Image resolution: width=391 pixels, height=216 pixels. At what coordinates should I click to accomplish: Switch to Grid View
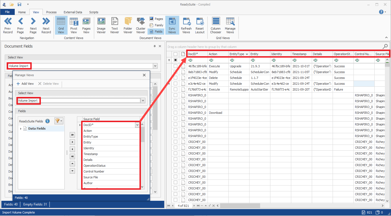point(61,25)
